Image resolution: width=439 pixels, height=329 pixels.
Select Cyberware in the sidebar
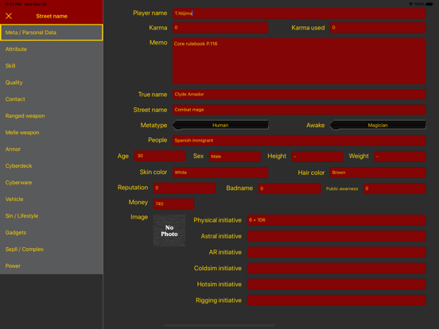click(52, 183)
